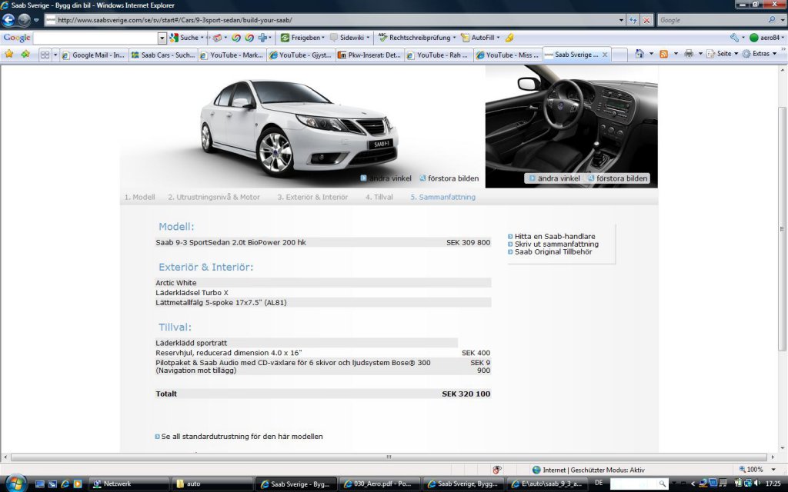Click the Google toolbar search input field
The image size is (788, 492).
(95, 38)
